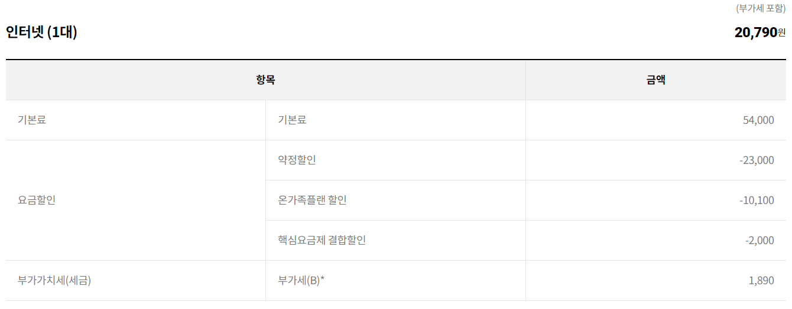This screenshot has height=309, width=792.
Task: Click the 인터넷 heading word
Action: [x=25, y=32]
